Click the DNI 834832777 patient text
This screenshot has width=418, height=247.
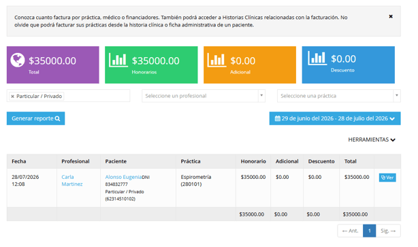pos(127,180)
